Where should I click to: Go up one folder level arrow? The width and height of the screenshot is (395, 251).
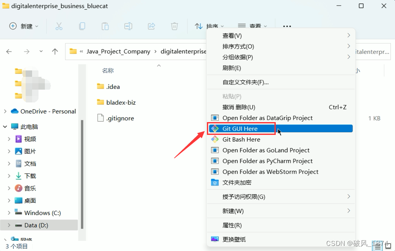[x=55, y=52]
